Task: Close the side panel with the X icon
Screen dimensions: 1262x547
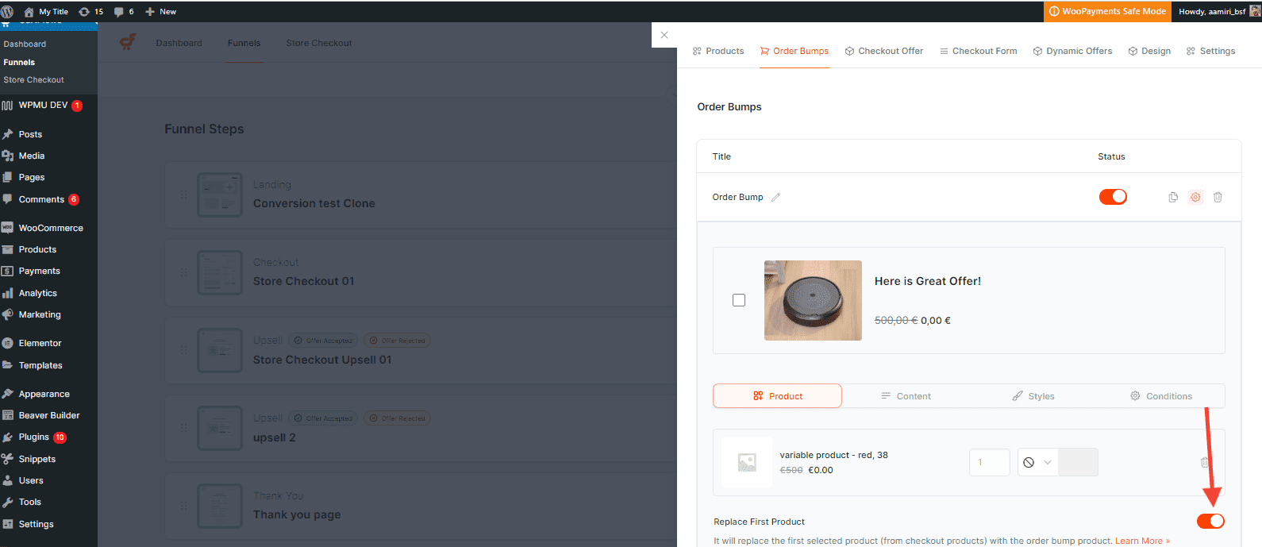Action: [x=664, y=35]
